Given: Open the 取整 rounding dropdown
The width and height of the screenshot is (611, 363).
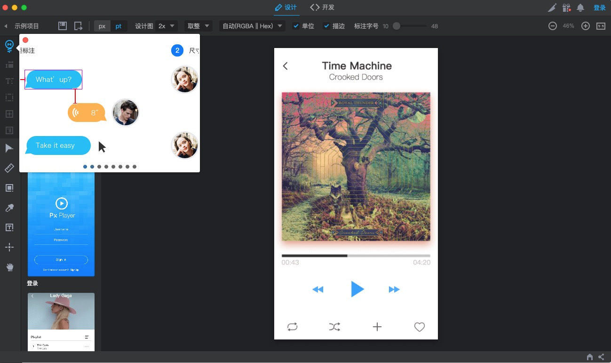Looking at the screenshot, I should (198, 26).
